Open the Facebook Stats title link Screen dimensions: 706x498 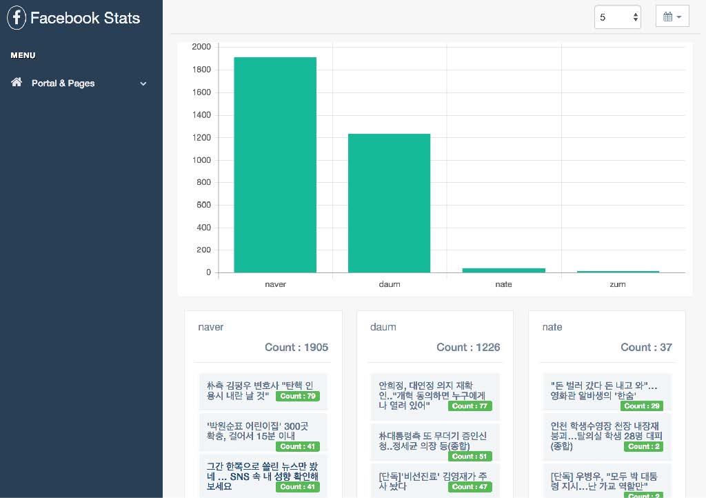click(x=85, y=18)
